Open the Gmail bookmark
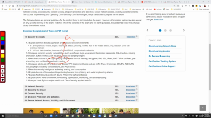 pos(149,10)
